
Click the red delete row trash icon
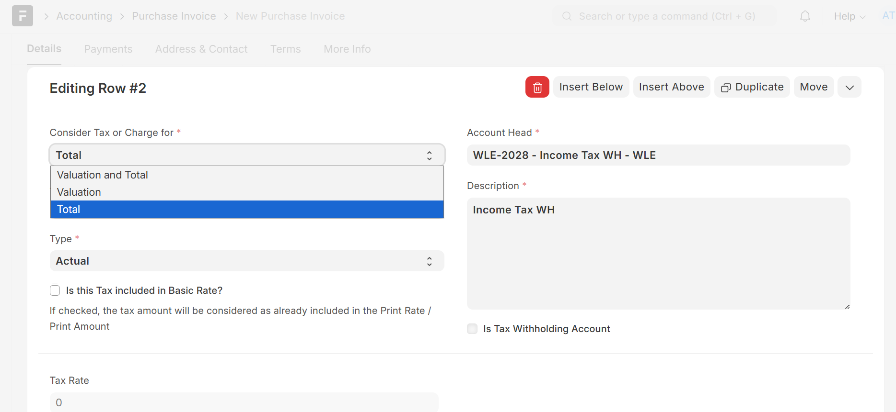(537, 87)
